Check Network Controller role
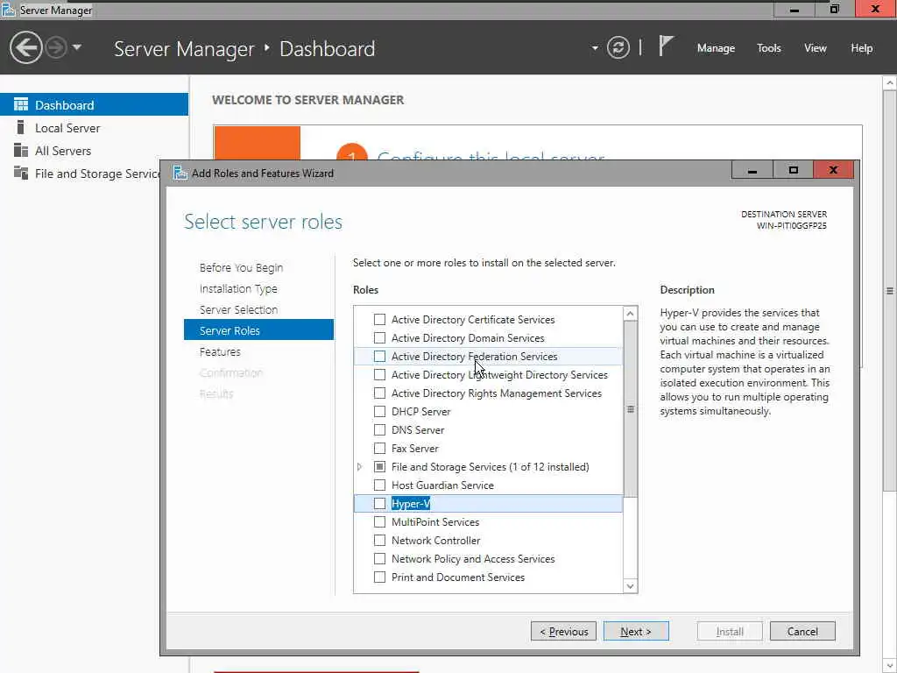The height and width of the screenshot is (673, 897). point(379,540)
